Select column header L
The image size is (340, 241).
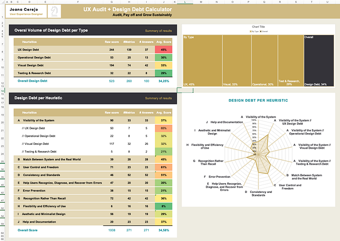[x=185, y=2]
